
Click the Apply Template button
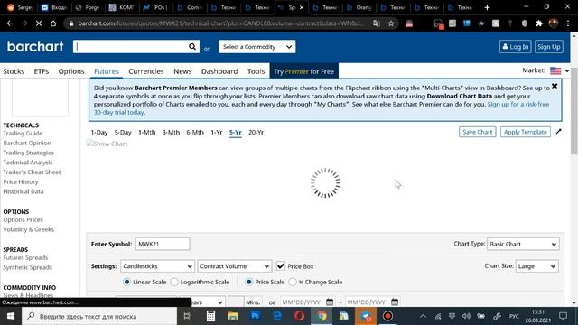pyautogui.click(x=526, y=132)
